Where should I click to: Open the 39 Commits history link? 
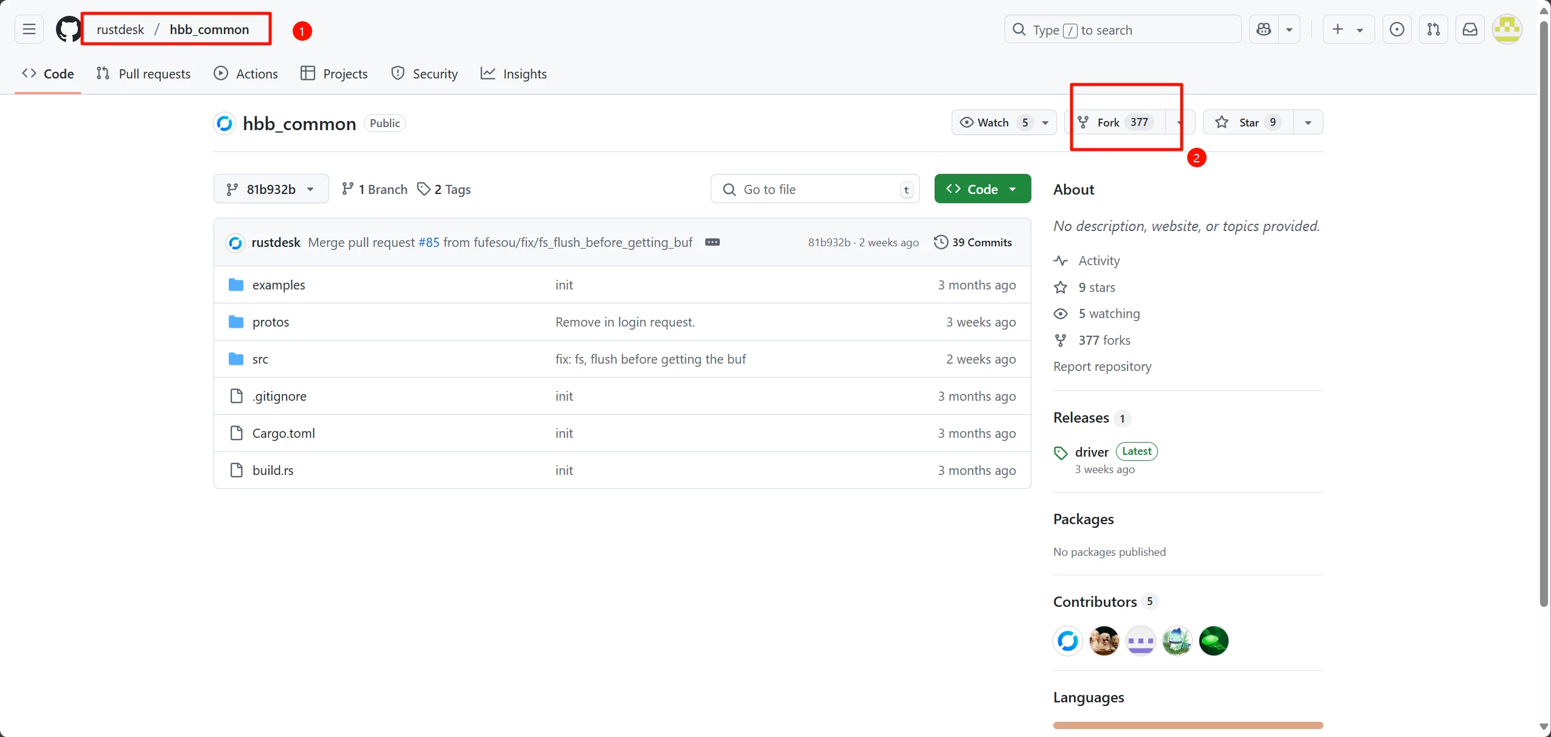[973, 242]
